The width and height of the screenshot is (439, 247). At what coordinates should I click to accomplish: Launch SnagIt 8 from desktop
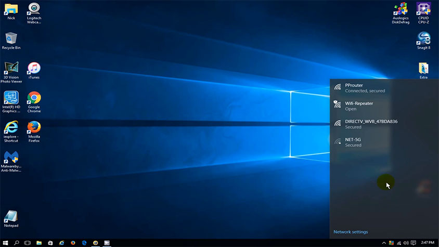(x=423, y=41)
